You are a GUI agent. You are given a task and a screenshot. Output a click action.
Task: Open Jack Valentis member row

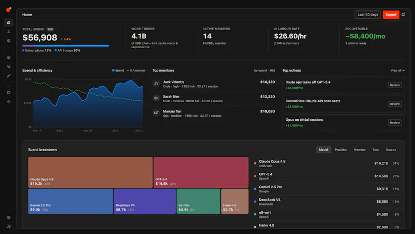214,84
